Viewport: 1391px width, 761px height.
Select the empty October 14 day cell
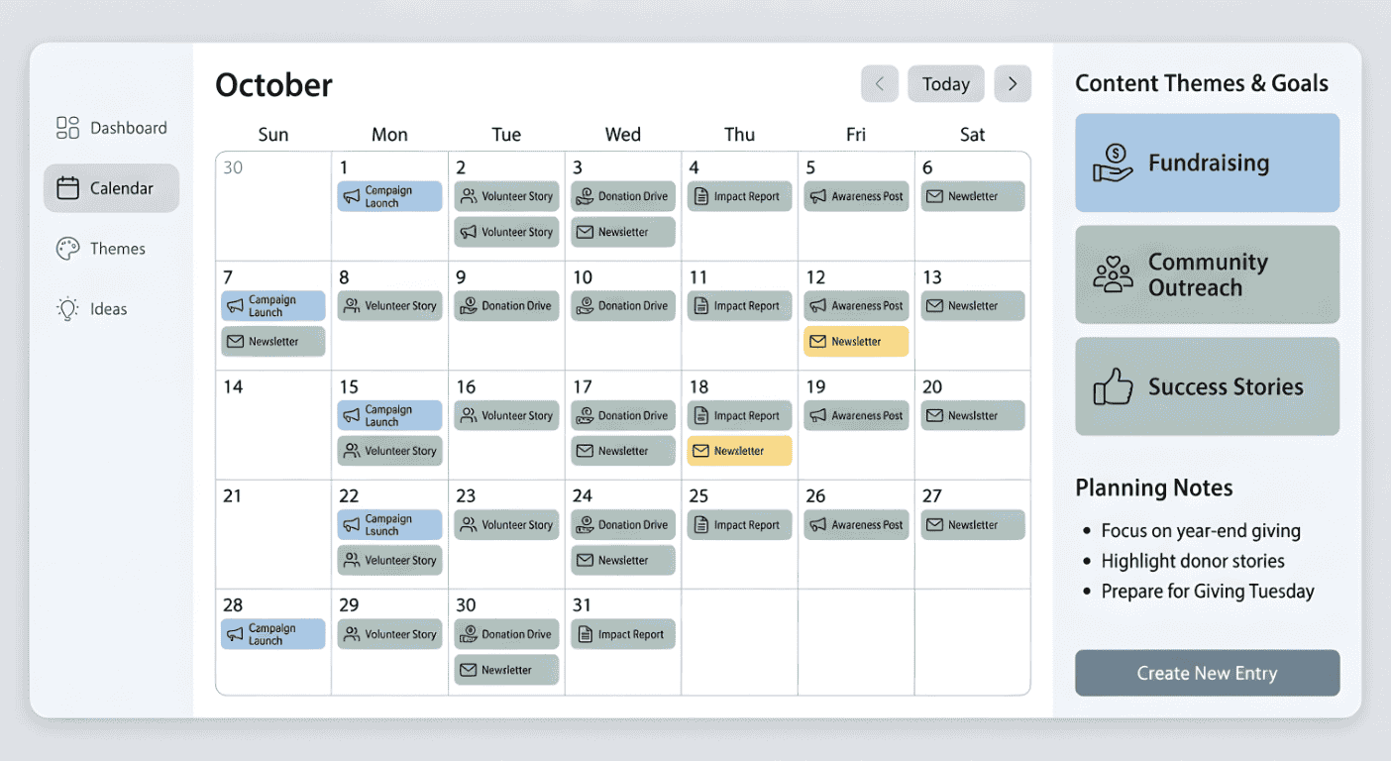click(272, 436)
